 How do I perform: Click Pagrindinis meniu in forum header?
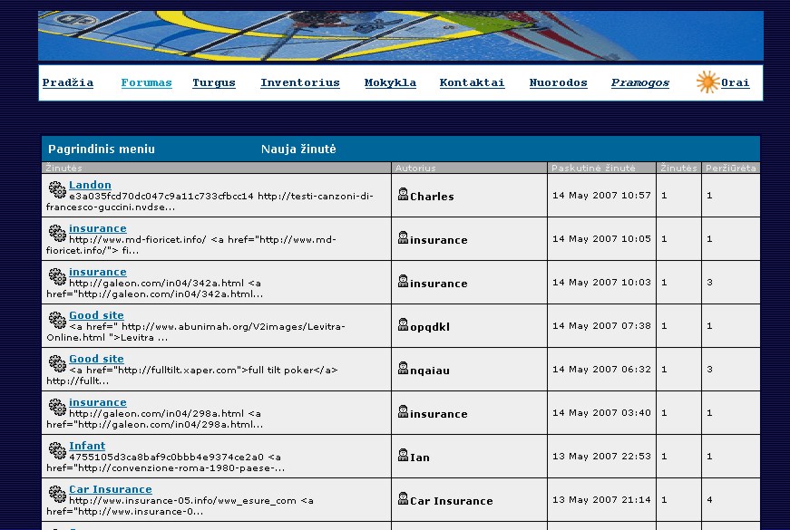point(102,149)
